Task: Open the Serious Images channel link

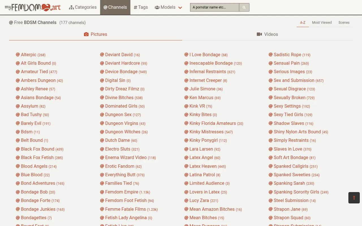Action: (x=290, y=72)
